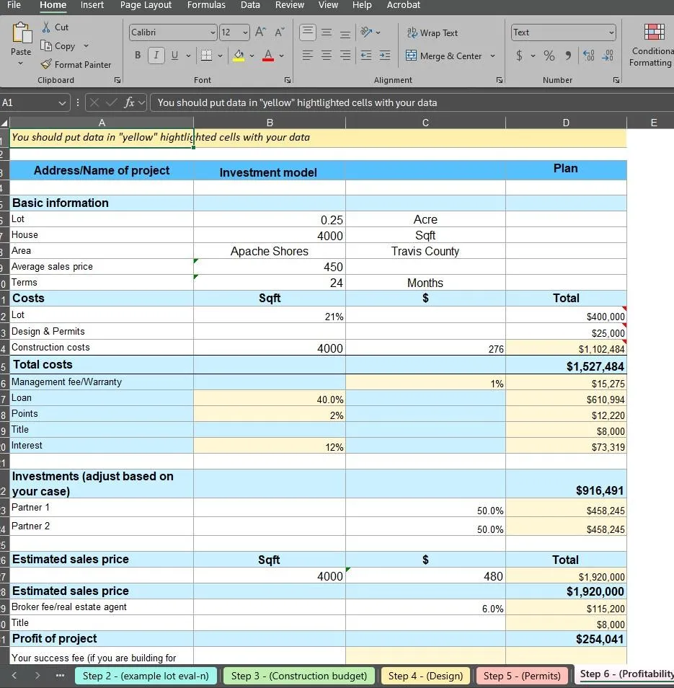The width and height of the screenshot is (674, 688).
Task: Open the font size dropdown
Action: click(x=245, y=32)
